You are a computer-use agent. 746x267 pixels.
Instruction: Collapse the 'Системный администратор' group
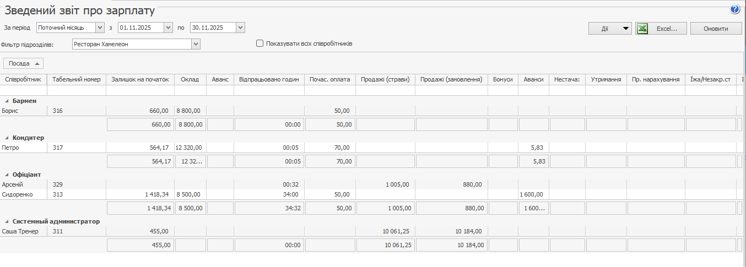pyautogui.click(x=8, y=221)
